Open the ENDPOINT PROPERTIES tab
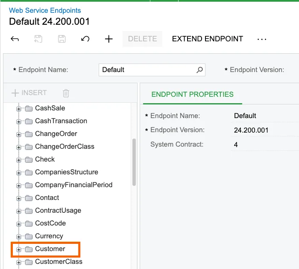The image size is (299, 269). [192, 94]
